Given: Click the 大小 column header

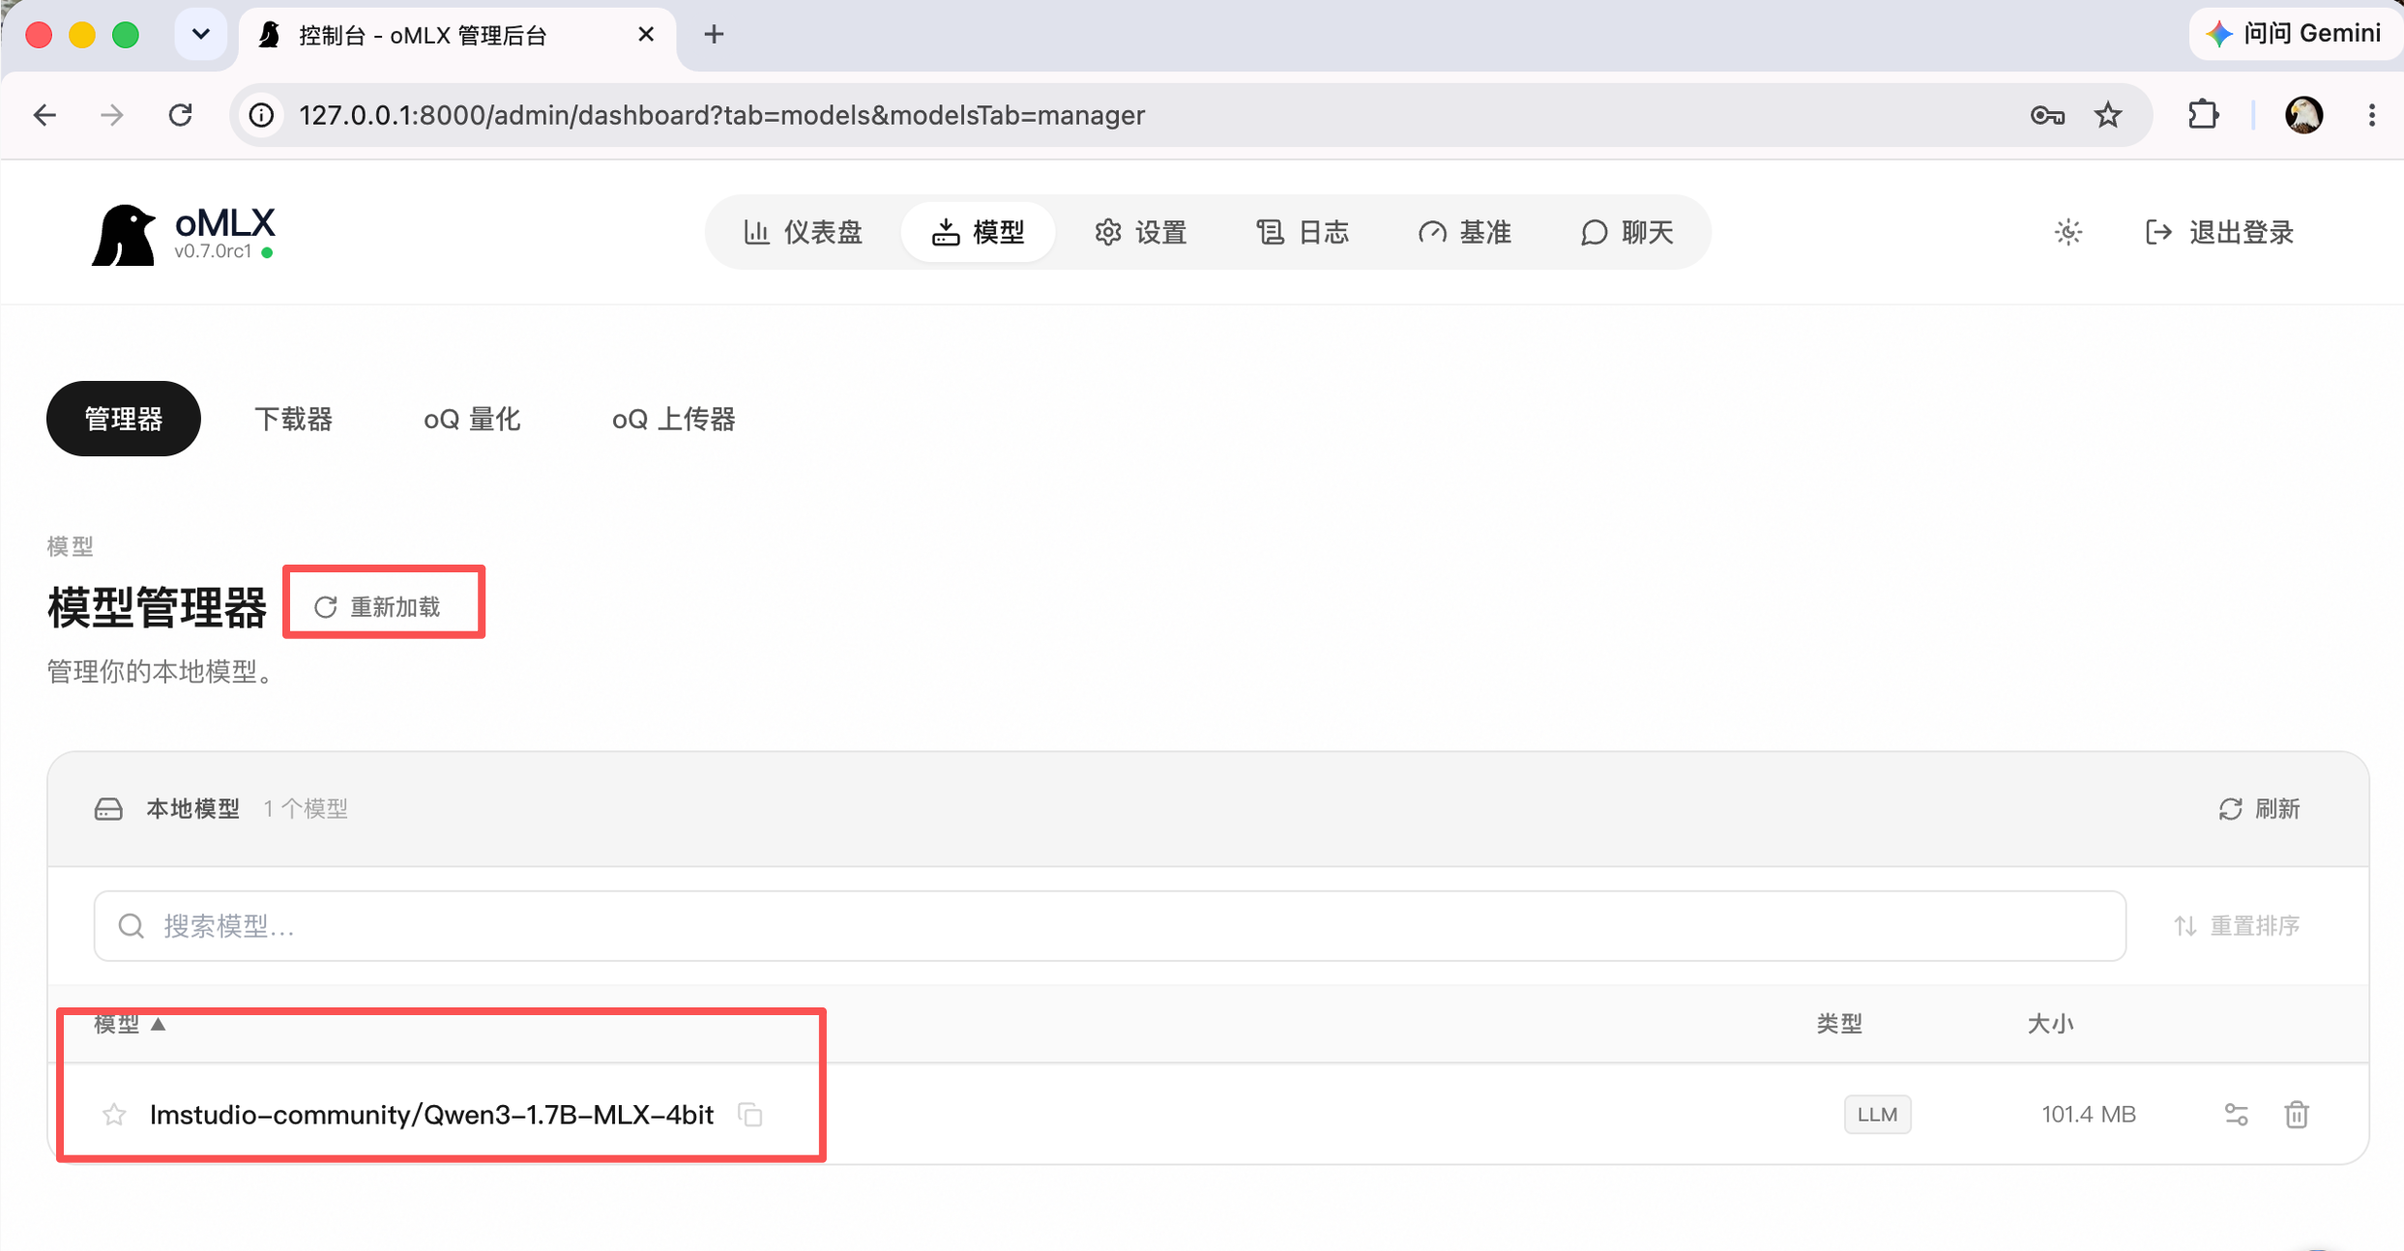Looking at the screenshot, I should tap(2049, 1024).
